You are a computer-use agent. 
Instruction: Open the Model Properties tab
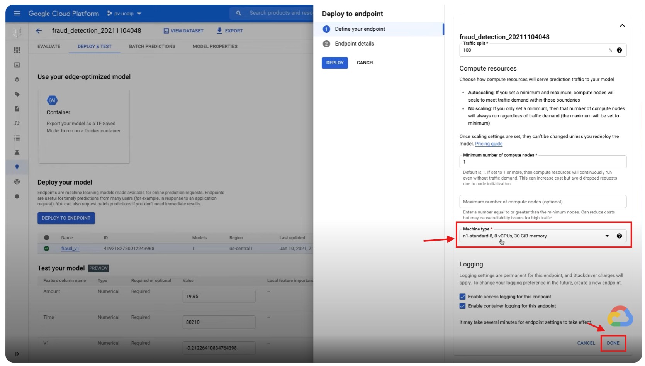(215, 46)
